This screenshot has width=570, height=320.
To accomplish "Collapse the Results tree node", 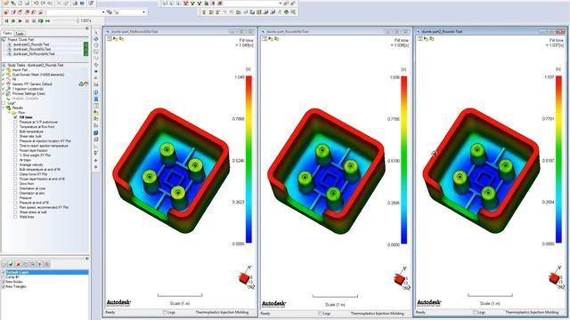I will [4, 108].
